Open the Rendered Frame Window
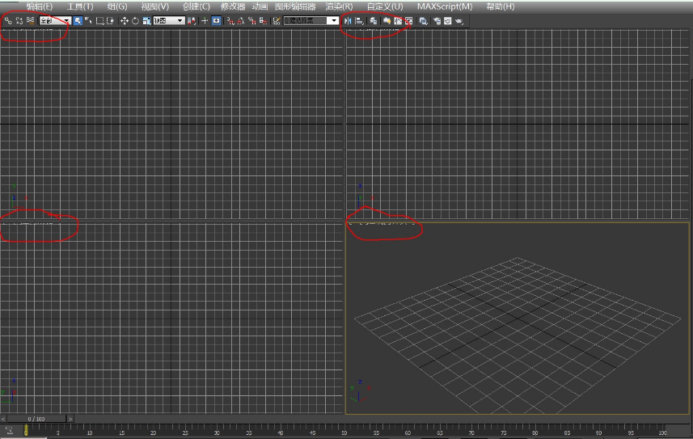Image resolution: width=693 pixels, height=439 pixels. coord(448,21)
